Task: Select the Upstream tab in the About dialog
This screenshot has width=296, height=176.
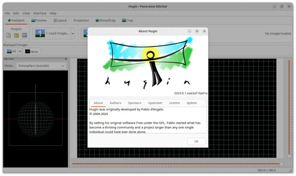Action: click(155, 103)
